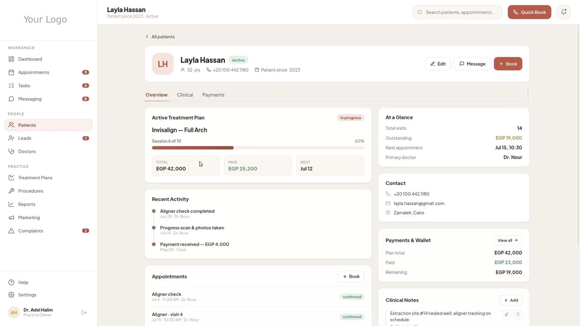
Task: Open Marketing megaphone icon
Action: tap(11, 218)
